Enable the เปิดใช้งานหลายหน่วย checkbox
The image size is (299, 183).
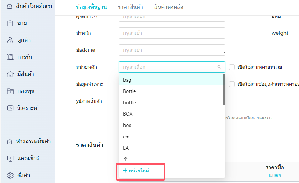coord(232,67)
